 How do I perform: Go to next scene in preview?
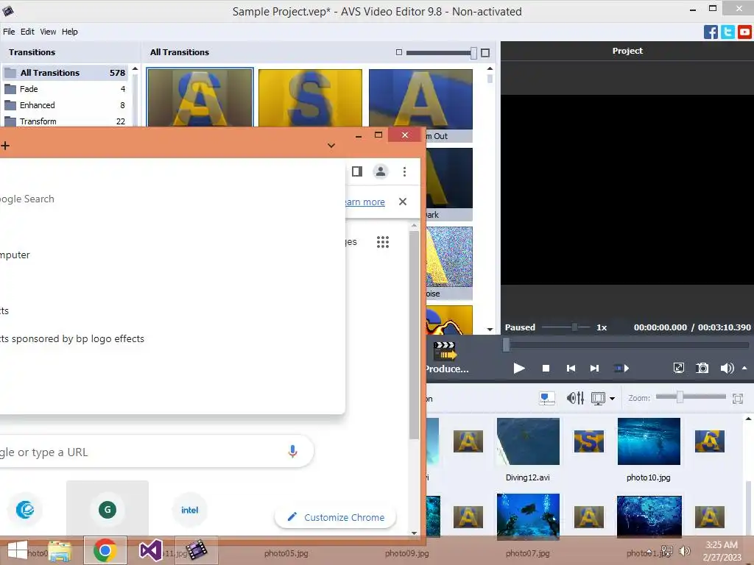621,369
